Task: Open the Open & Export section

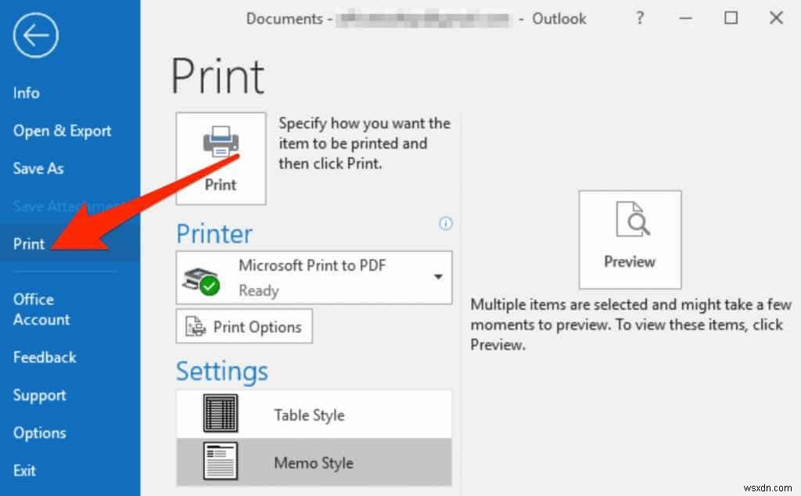Action: tap(62, 131)
